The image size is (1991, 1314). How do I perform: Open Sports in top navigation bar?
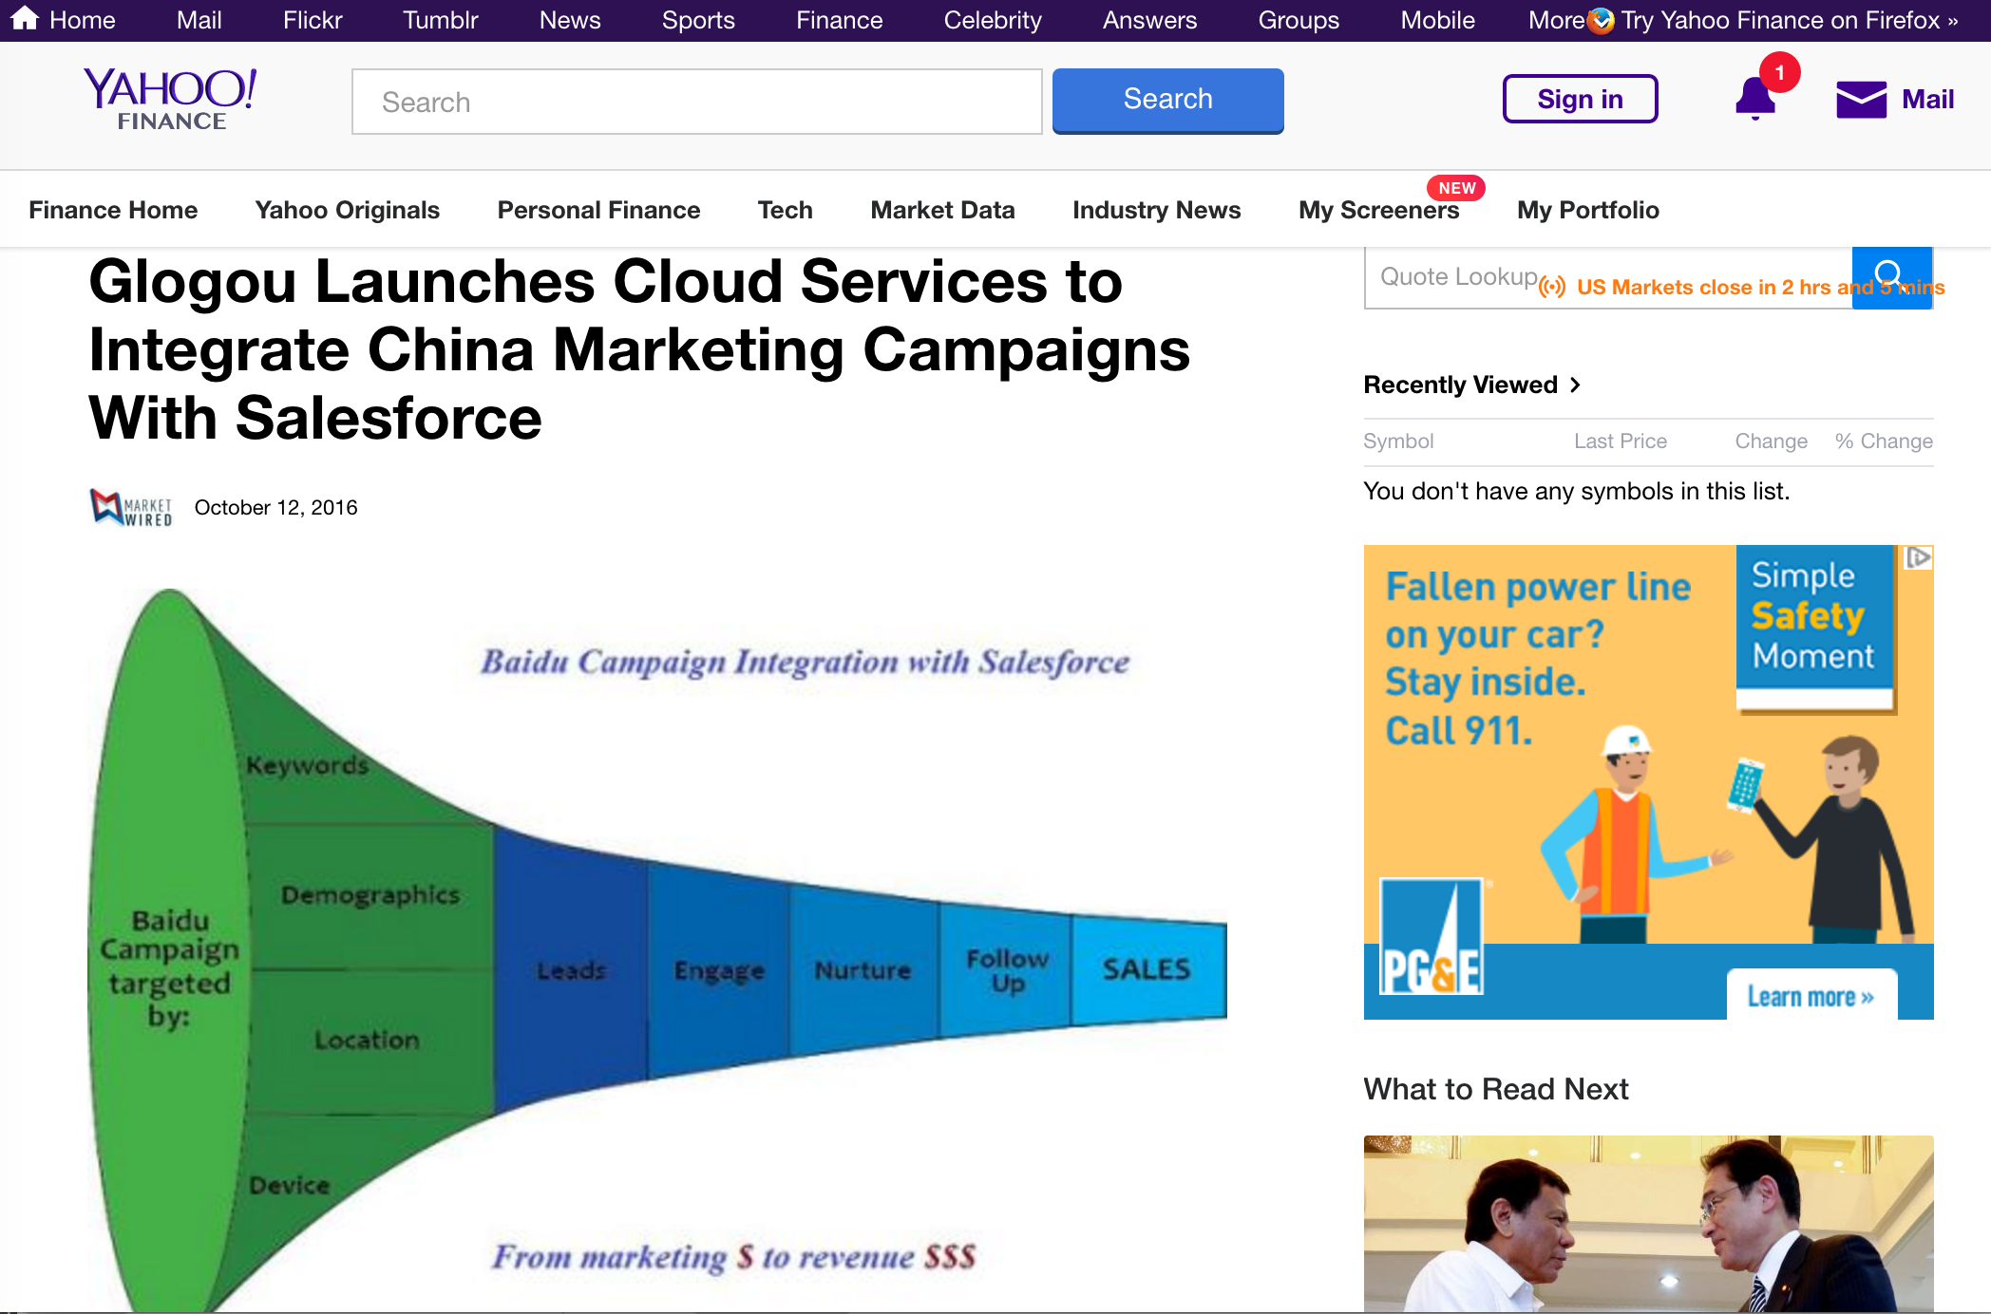[x=698, y=20]
